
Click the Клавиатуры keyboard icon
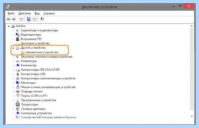click(x=18, y=61)
